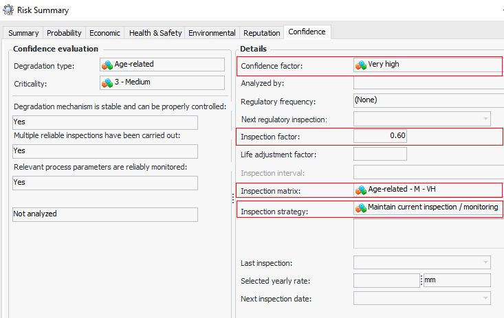The height and width of the screenshot is (318, 504).
Task: Open the Reputation tab
Action: coord(262,33)
